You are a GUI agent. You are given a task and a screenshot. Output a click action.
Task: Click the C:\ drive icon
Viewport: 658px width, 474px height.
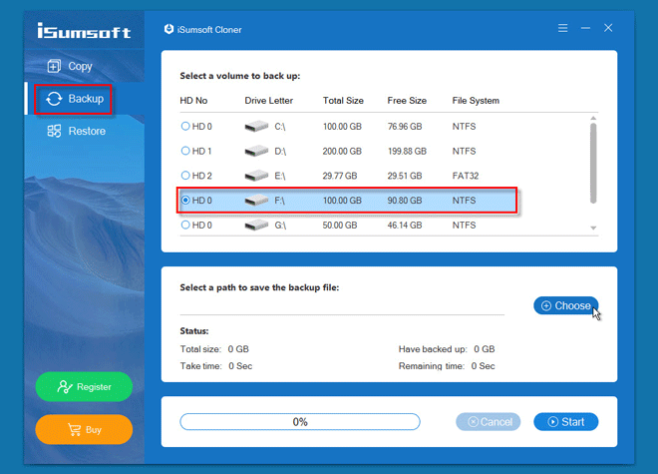tap(256, 126)
